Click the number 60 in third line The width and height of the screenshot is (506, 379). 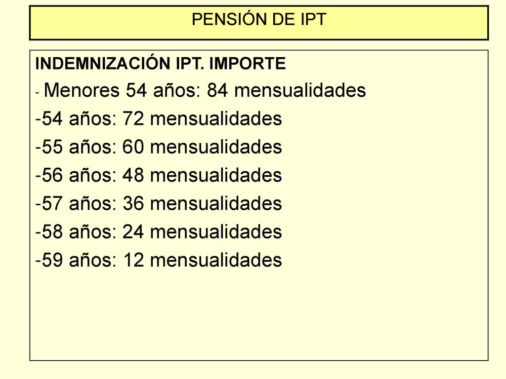click(x=133, y=147)
